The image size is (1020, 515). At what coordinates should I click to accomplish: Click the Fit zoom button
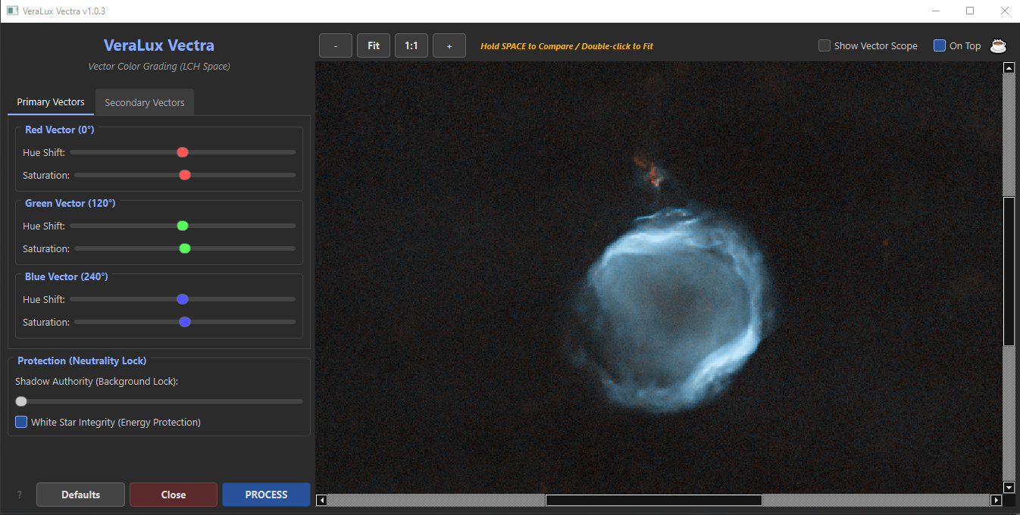374,45
